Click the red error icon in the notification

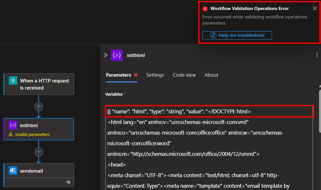205,9
